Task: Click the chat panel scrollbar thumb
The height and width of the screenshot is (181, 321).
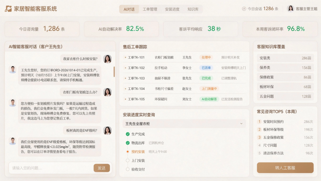Action: pyautogui.click(x=114, y=72)
